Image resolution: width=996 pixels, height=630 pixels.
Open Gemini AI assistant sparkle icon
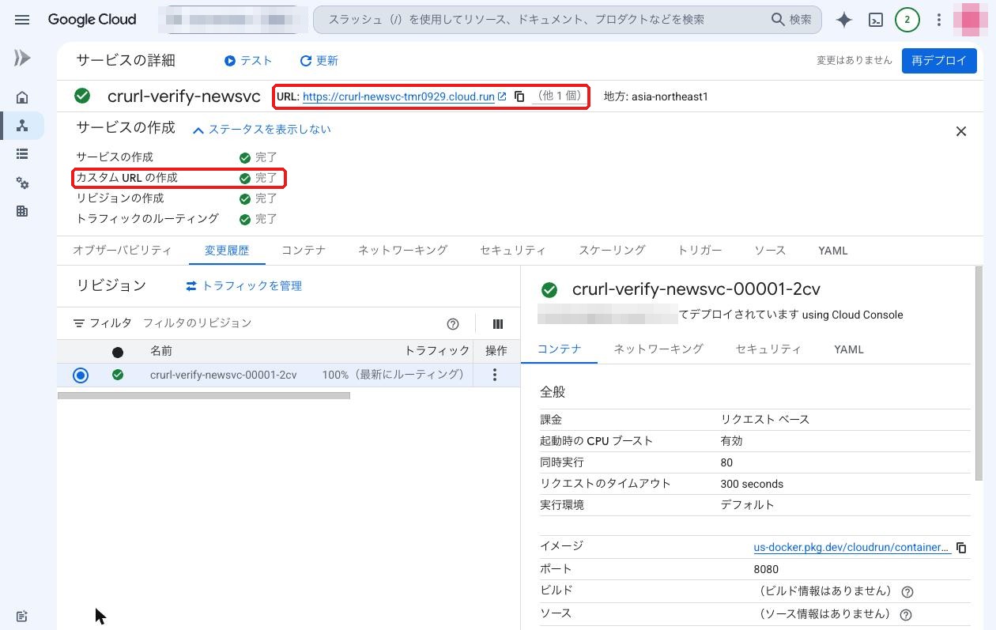click(844, 20)
